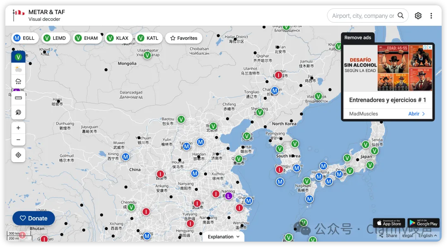Click the Donate button

pyautogui.click(x=34, y=218)
